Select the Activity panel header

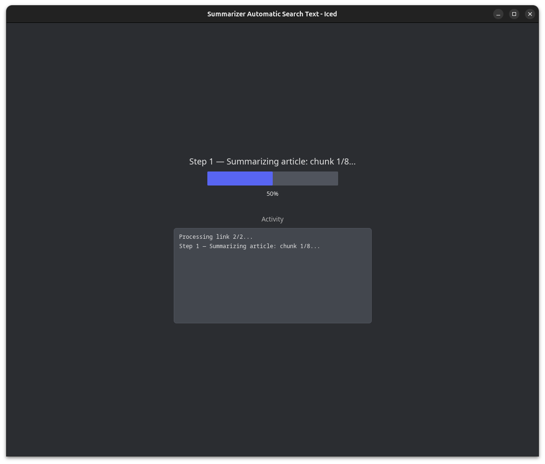tap(272, 219)
